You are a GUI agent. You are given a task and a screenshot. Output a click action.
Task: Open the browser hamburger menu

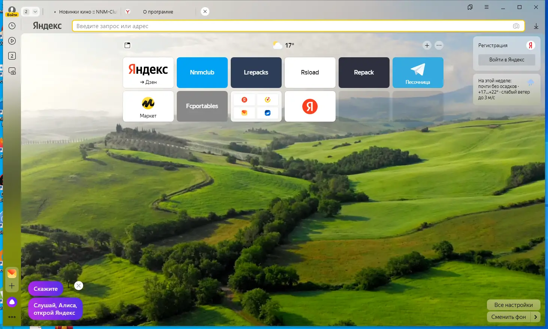click(487, 7)
